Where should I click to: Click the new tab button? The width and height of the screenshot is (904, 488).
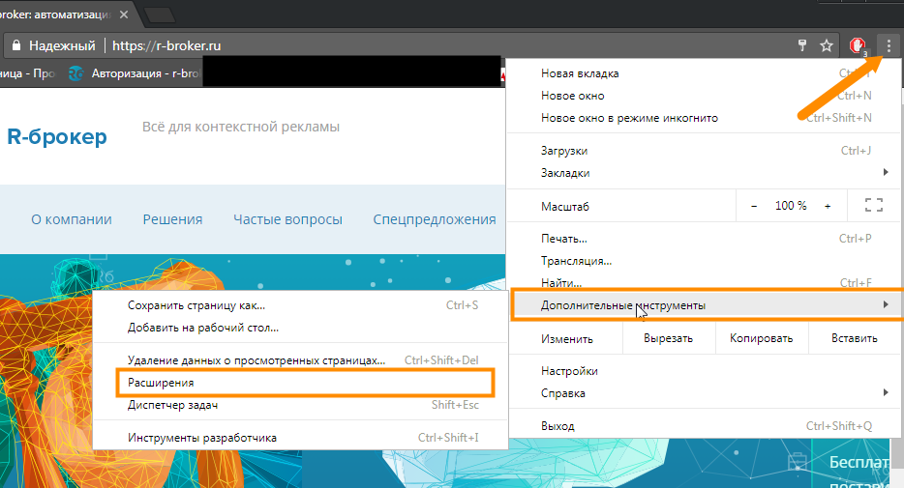pos(160,14)
